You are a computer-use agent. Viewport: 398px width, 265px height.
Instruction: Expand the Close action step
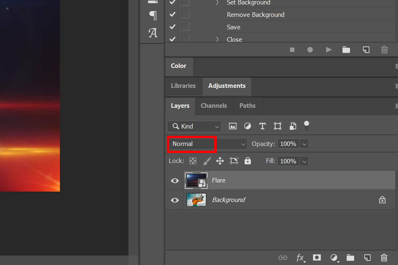[x=218, y=39]
